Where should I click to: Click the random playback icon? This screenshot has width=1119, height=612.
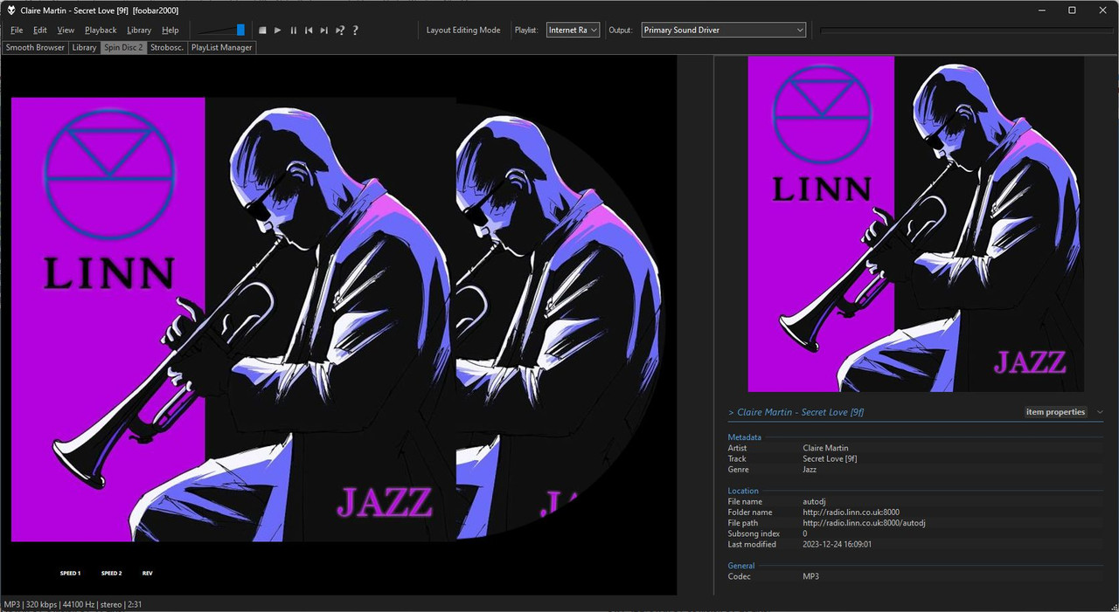[340, 30]
